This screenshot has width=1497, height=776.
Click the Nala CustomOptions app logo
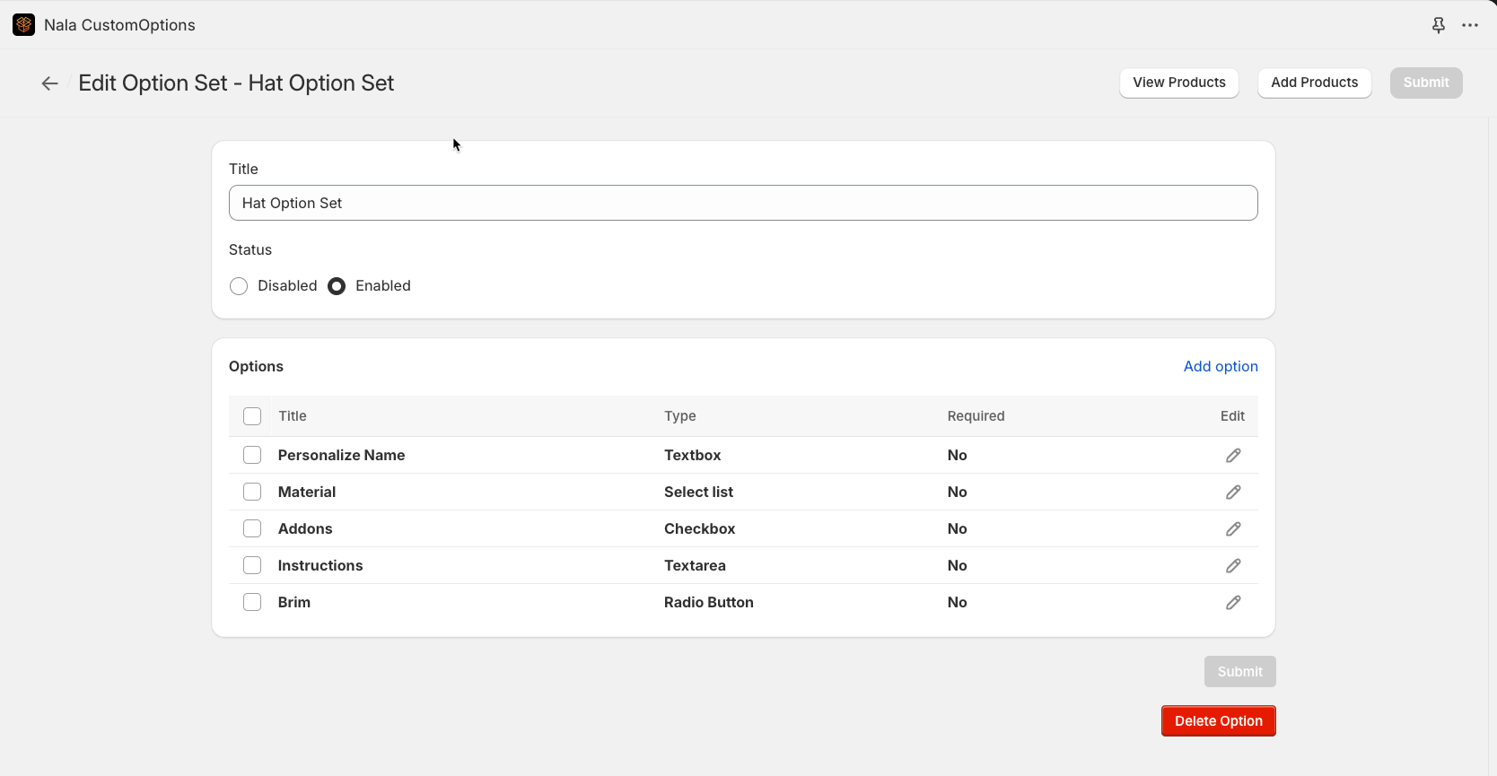point(24,25)
